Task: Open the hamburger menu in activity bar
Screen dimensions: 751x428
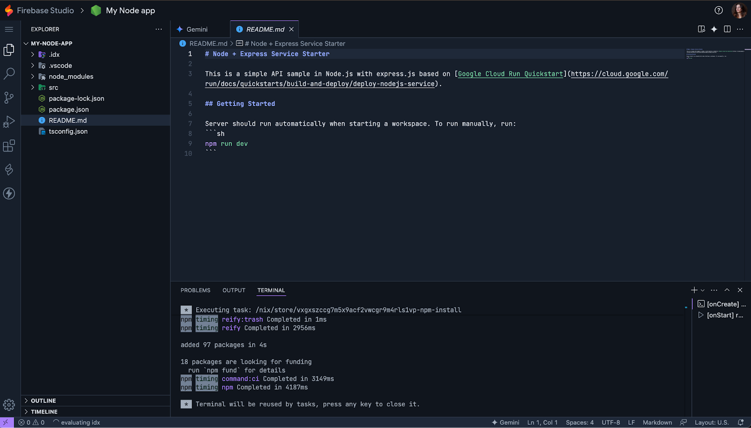Action: click(x=9, y=29)
